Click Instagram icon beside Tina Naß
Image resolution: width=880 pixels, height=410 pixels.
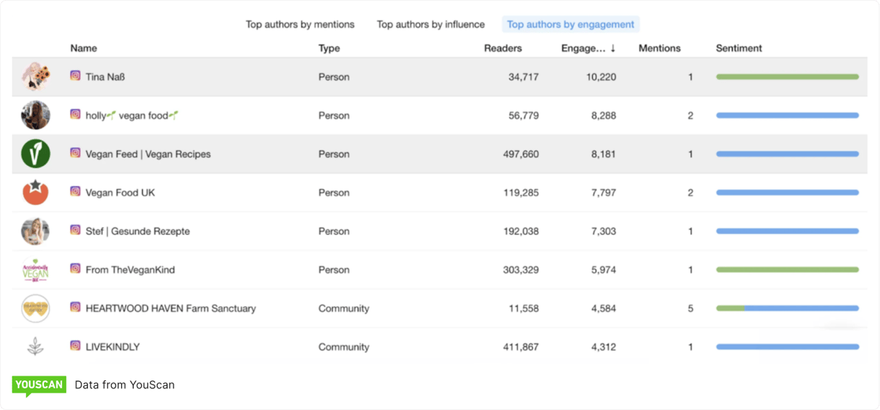(75, 76)
